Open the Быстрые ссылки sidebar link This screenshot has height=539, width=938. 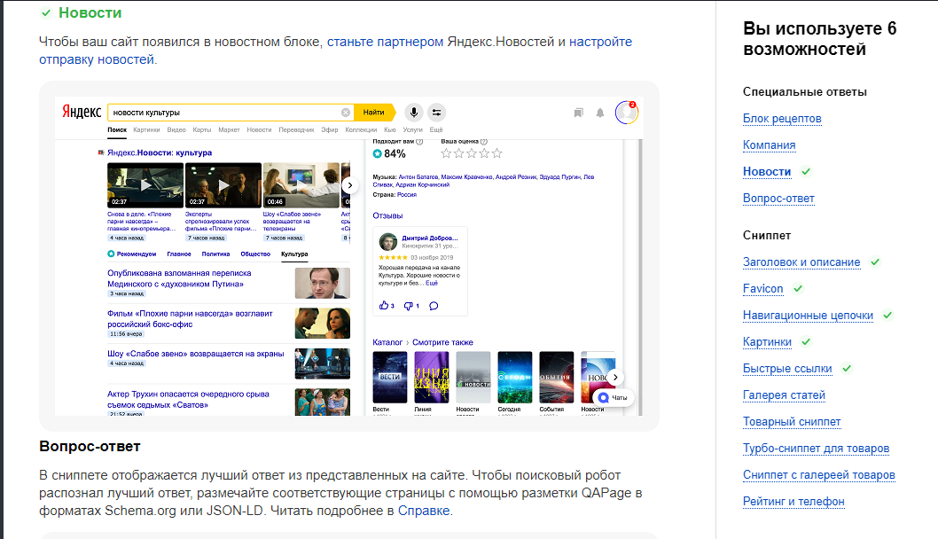787,369
